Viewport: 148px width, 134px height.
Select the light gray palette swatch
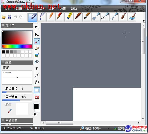(x=19, y=52)
